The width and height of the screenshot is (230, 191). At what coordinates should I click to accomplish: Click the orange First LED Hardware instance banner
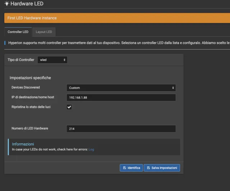pos(115,18)
